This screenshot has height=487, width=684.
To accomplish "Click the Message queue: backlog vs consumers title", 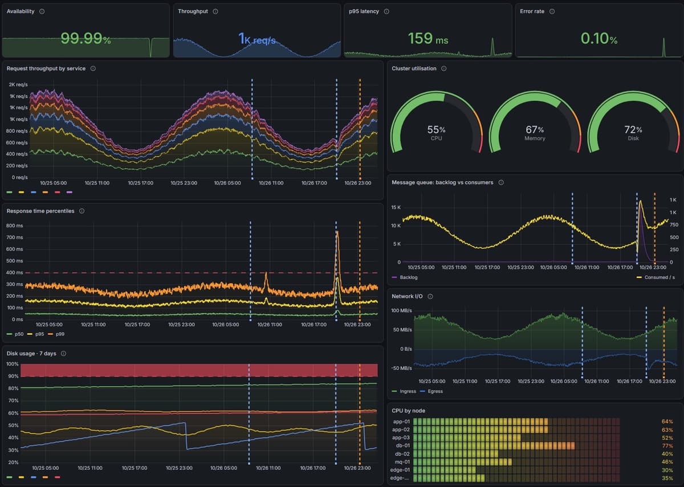I will pos(443,182).
